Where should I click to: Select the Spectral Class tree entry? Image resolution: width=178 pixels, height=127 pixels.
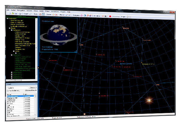17,21
